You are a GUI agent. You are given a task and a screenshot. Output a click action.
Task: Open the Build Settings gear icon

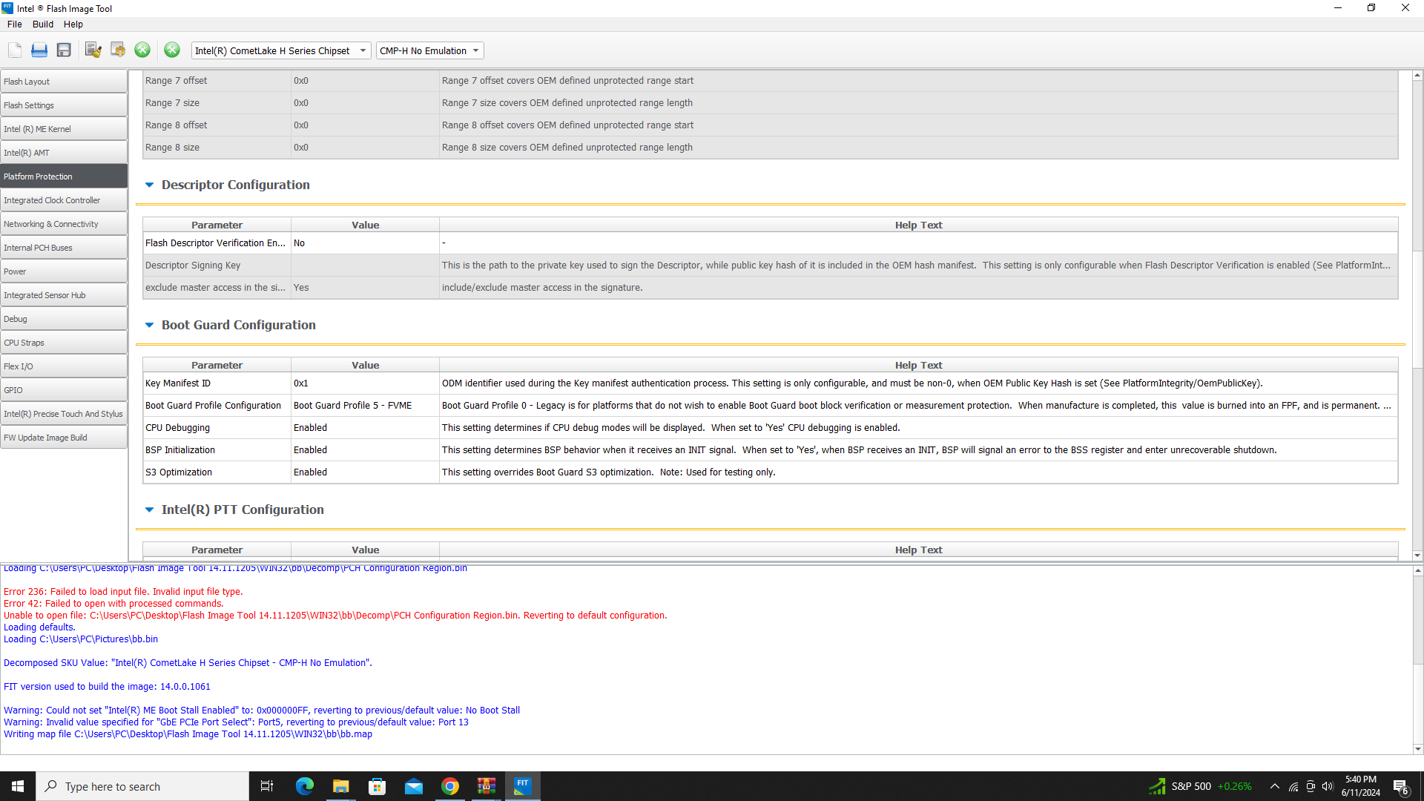(x=118, y=50)
